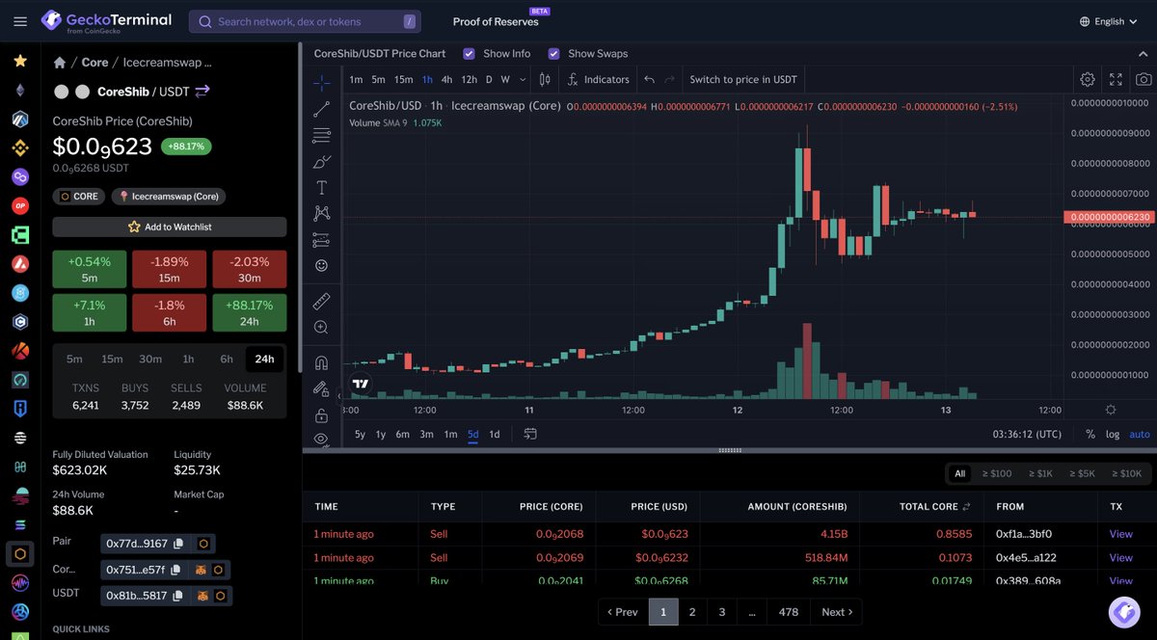The width and height of the screenshot is (1157, 640).
Task: Open the GeckoTerminal logo home link
Action: point(106,21)
